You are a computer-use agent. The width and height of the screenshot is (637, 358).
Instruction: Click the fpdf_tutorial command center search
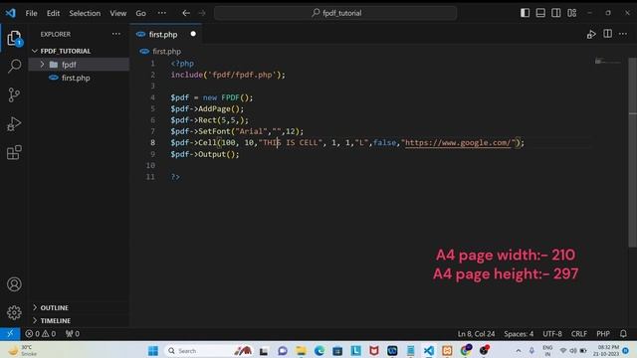tap(335, 13)
